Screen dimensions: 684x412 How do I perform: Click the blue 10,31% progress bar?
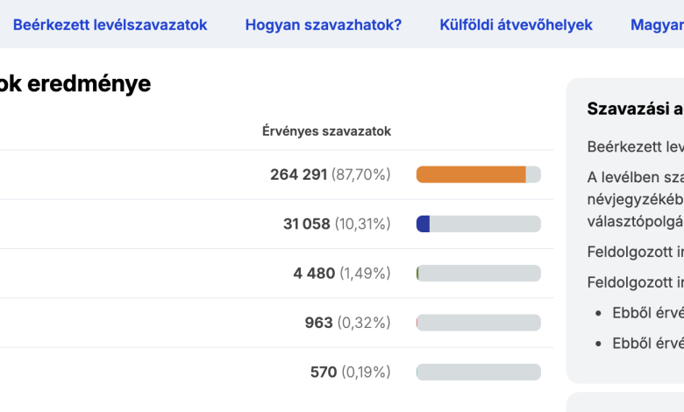(x=478, y=224)
